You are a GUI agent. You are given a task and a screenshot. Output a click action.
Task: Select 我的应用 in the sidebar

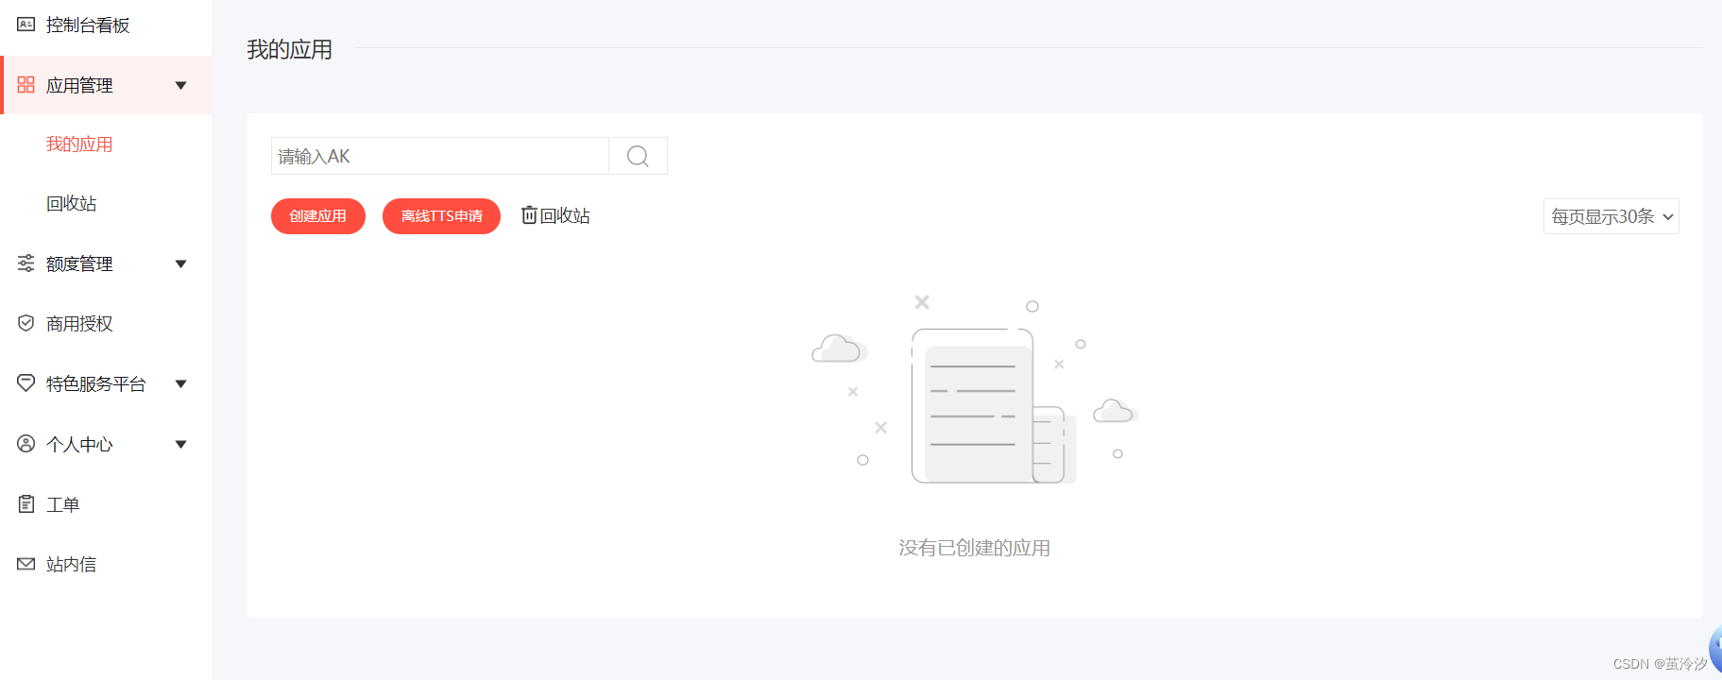(79, 144)
